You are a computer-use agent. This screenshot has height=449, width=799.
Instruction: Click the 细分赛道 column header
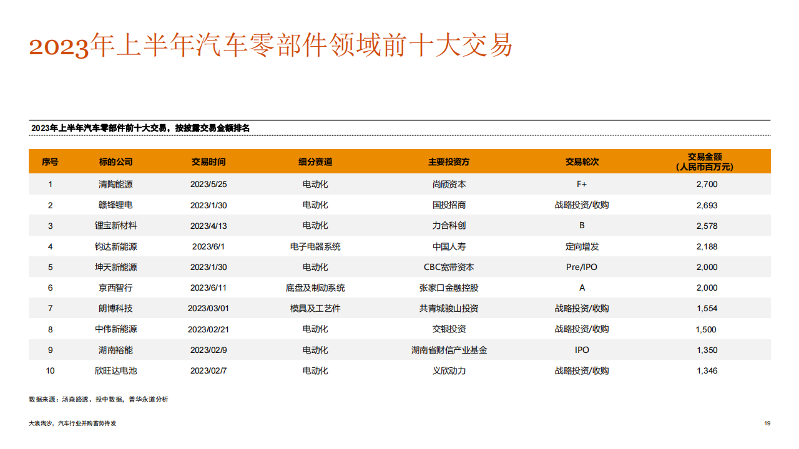315,162
